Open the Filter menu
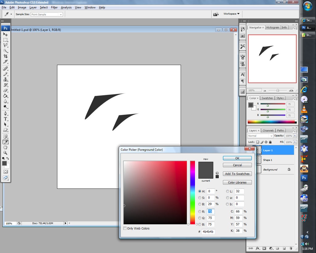 point(54,7)
